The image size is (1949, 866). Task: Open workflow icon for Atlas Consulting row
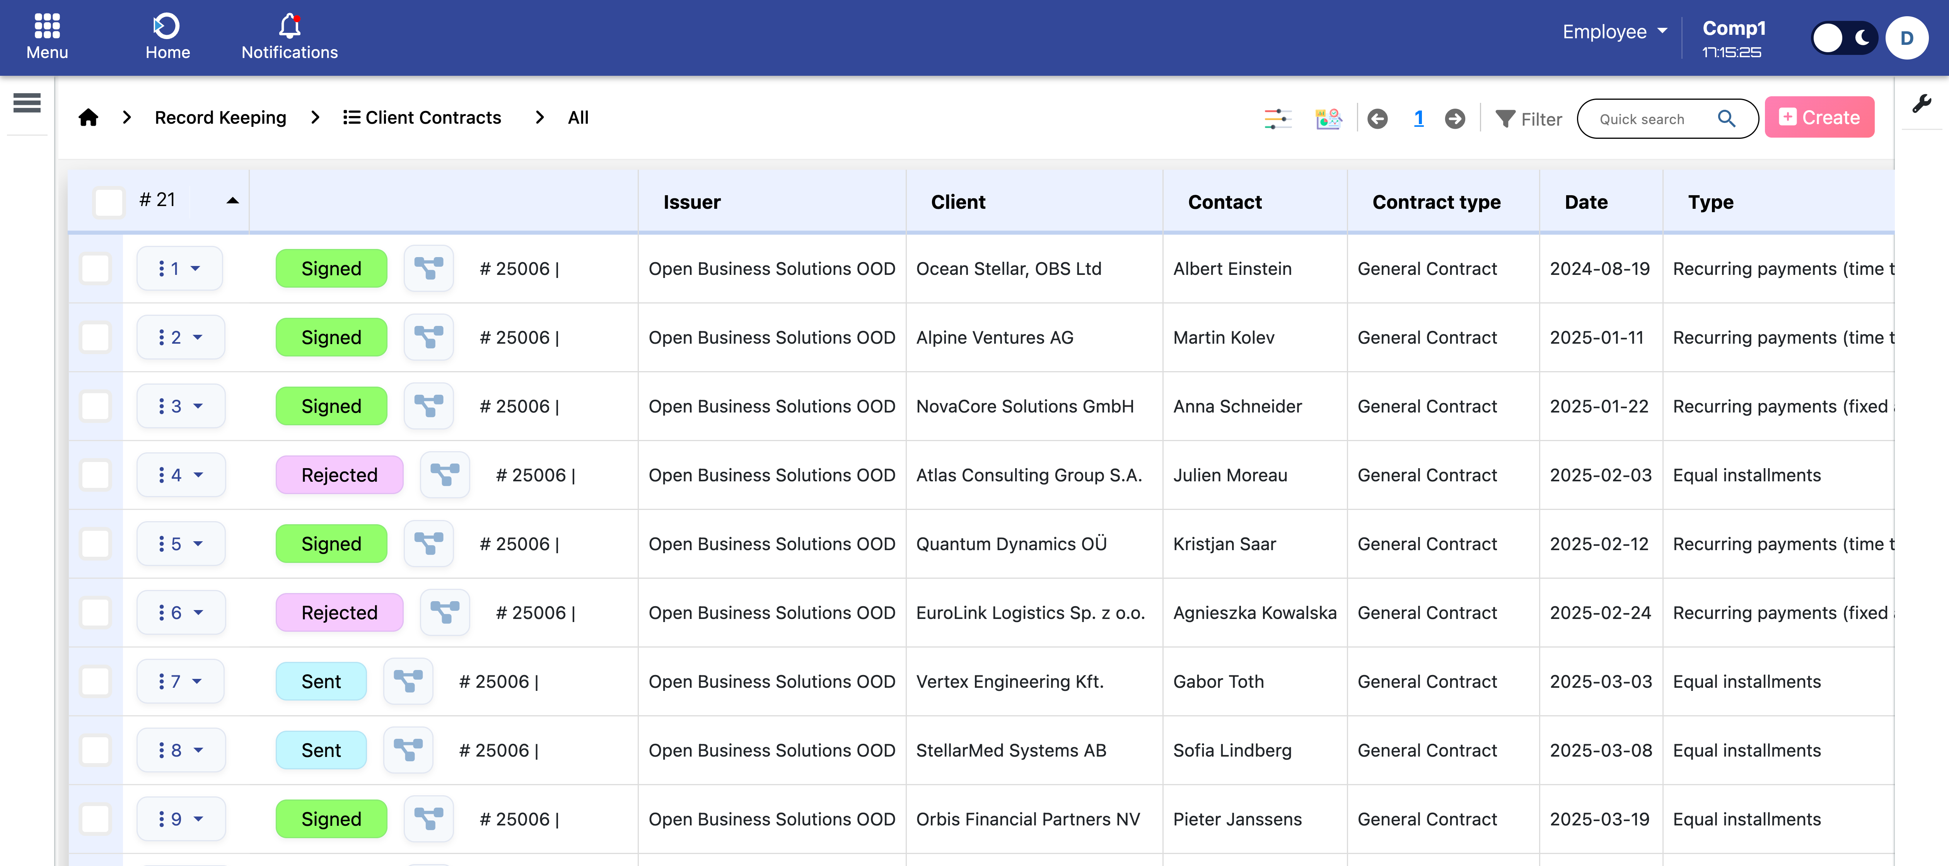click(445, 475)
